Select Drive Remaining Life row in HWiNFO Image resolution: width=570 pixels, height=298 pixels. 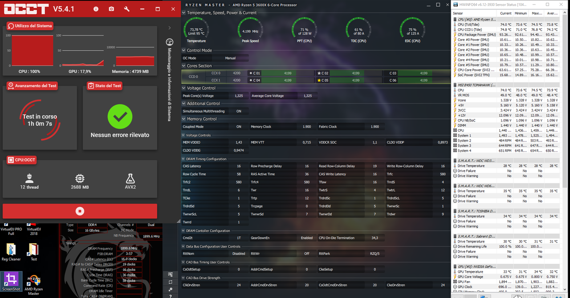(x=505, y=246)
